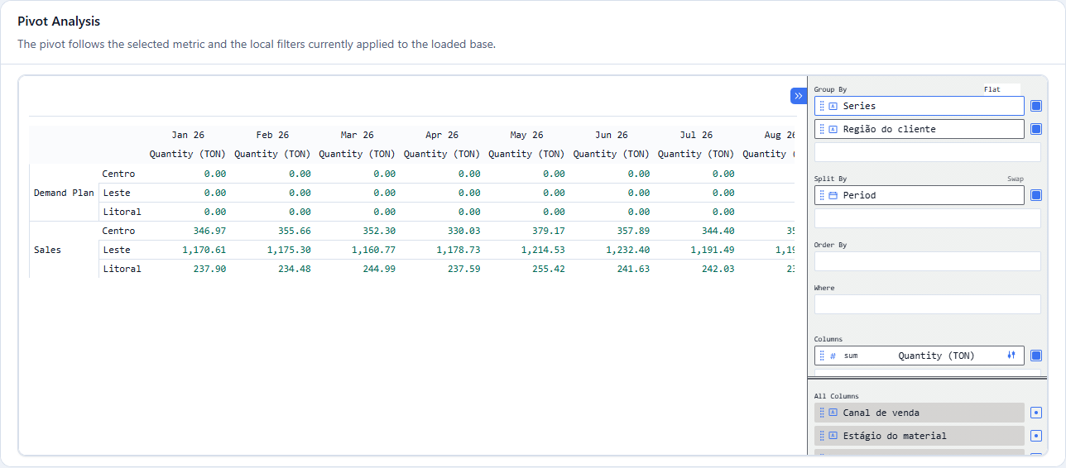Click the string type icon beside Região do cliente
The height and width of the screenshot is (468, 1066).
click(x=833, y=129)
